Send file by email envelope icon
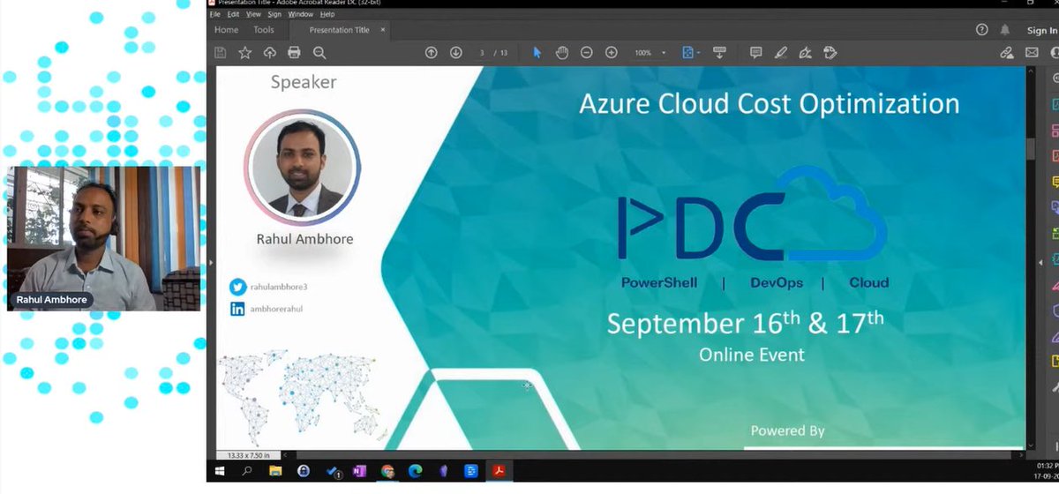Image resolution: width=1059 pixels, height=494 pixels. (1031, 53)
